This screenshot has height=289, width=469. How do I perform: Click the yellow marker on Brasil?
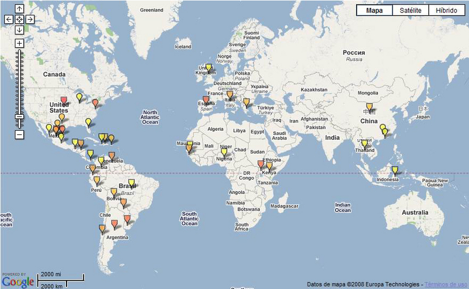(x=131, y=183)
